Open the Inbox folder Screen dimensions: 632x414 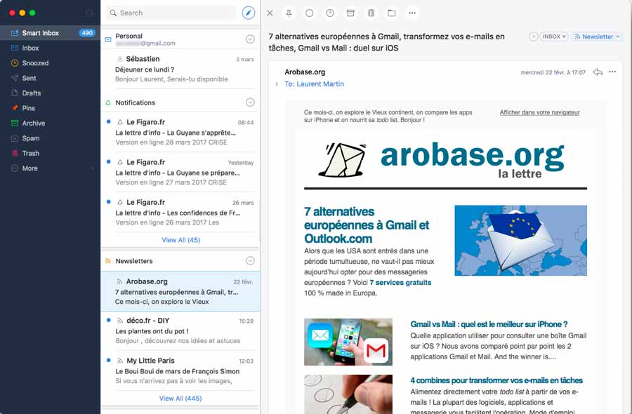(x=31, y=48)
